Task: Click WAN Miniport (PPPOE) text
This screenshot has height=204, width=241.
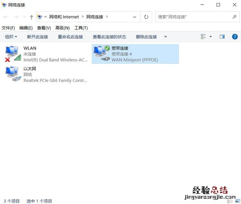Action: (135, 60)
